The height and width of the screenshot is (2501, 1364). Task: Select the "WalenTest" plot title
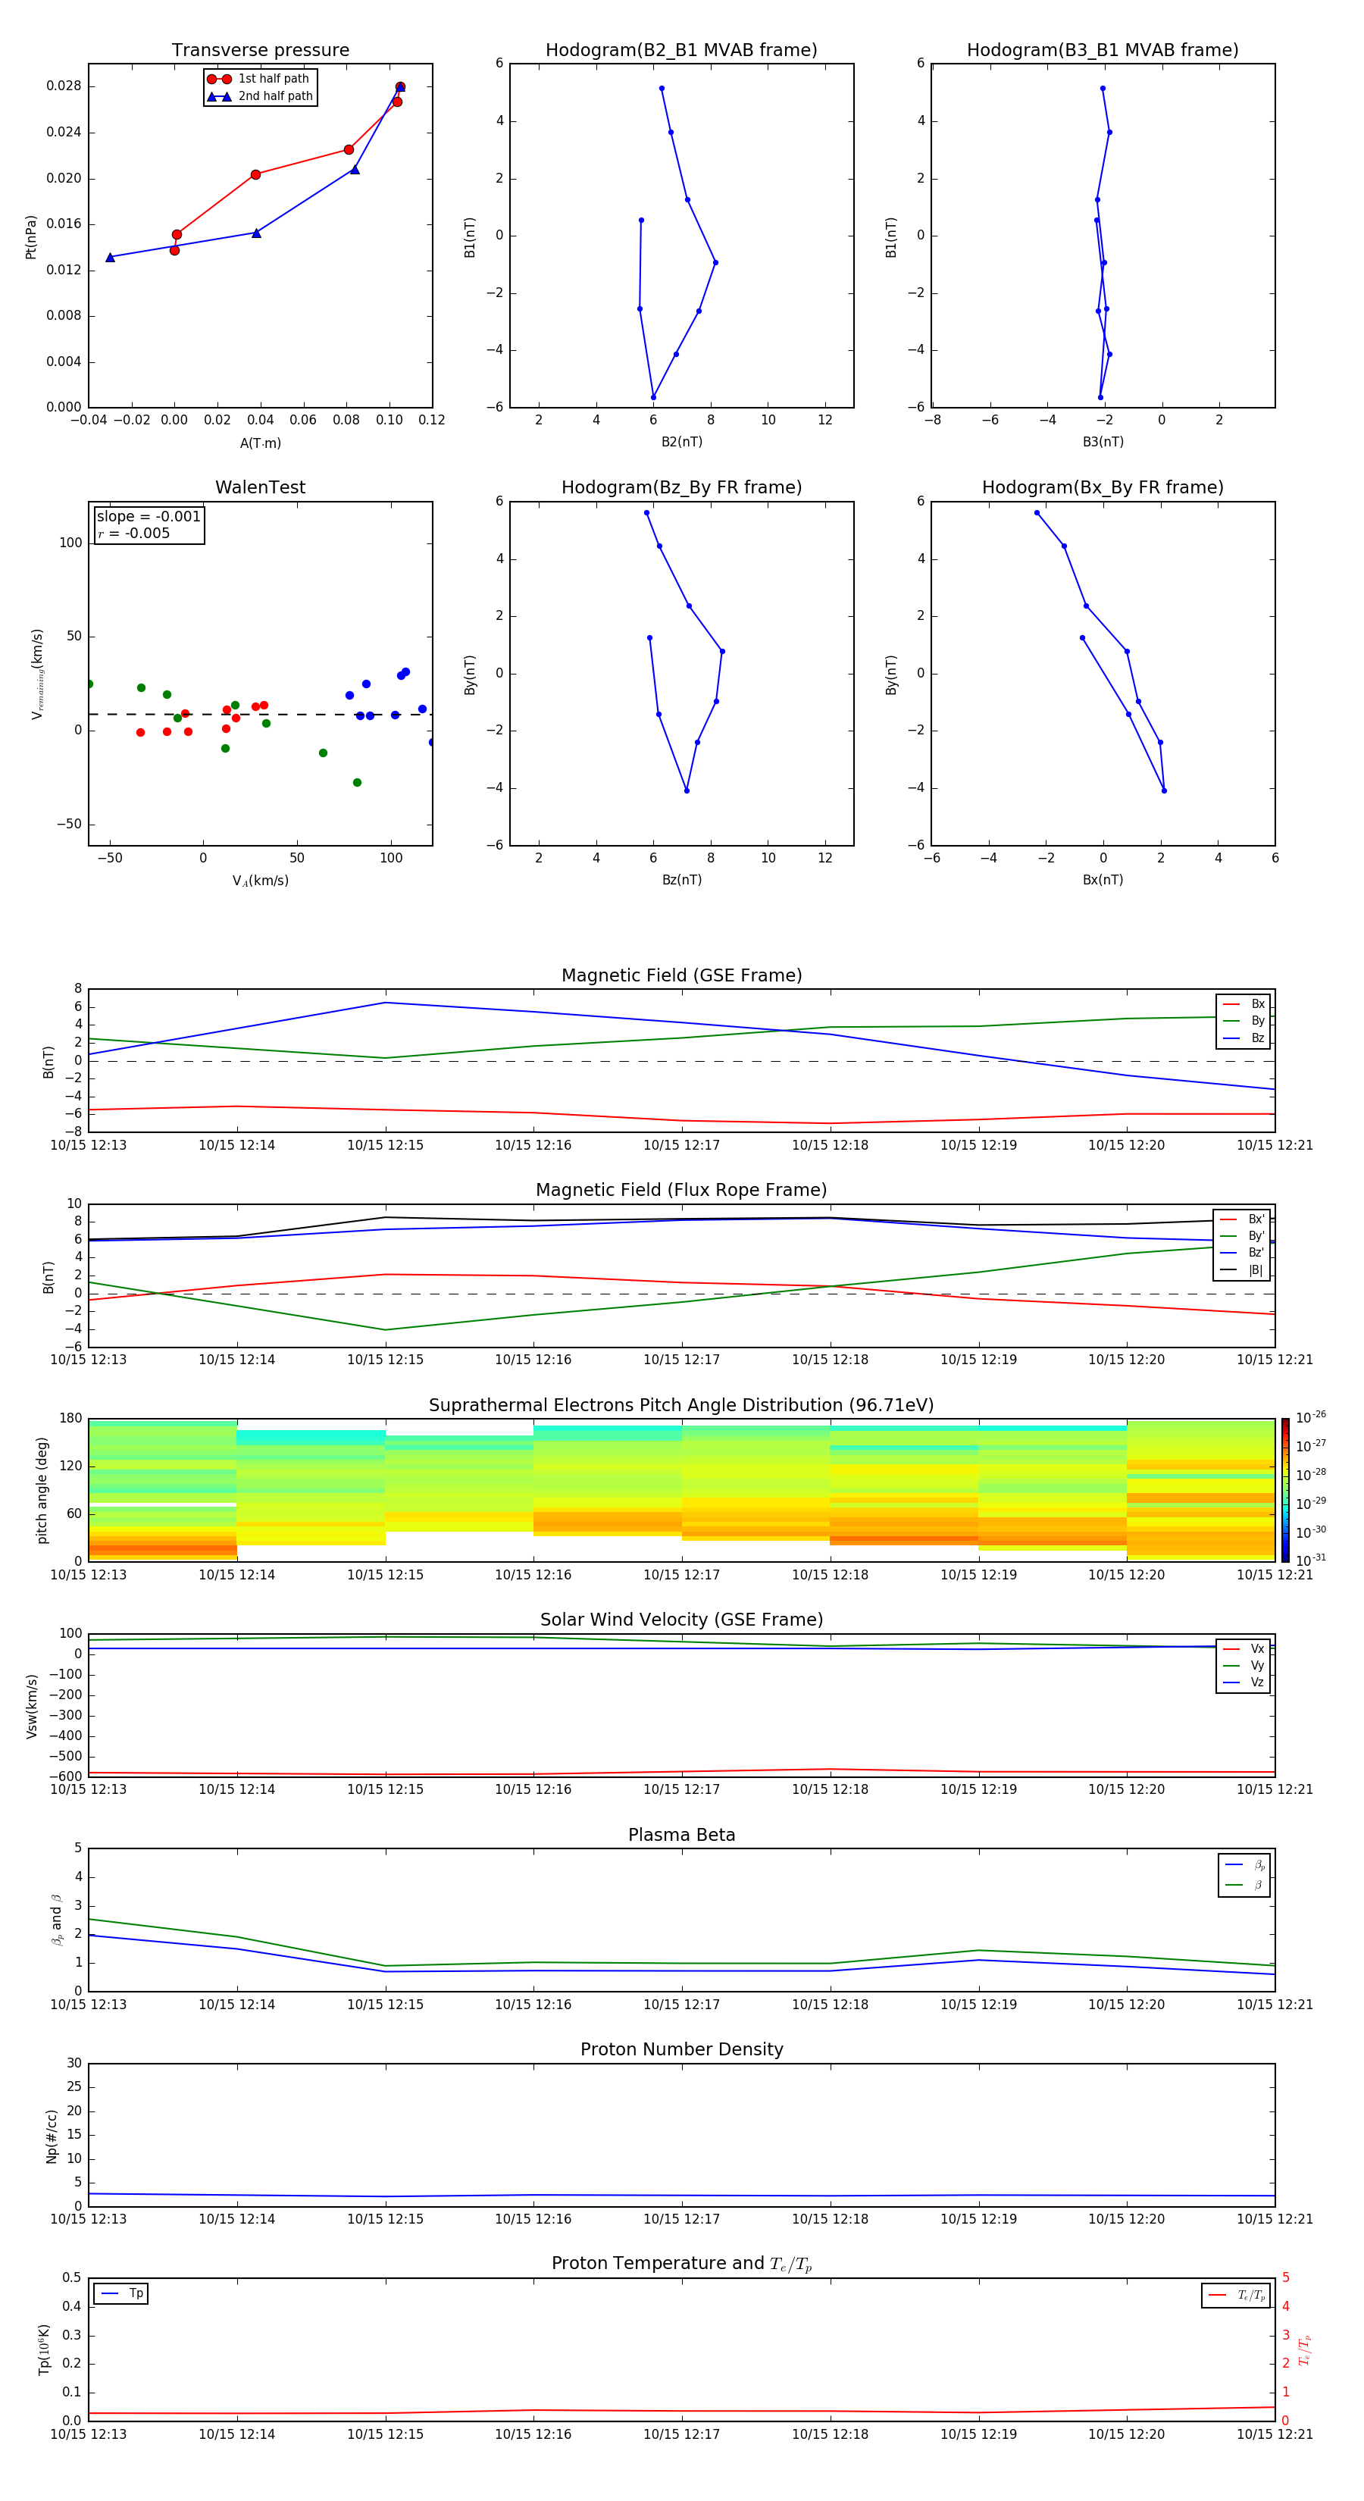pyautogui.click(x=260, y=487)
